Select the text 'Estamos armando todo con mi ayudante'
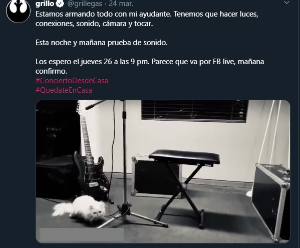This screenshot has height=248, width=300. pyautogui.click(x=103, y=14)
